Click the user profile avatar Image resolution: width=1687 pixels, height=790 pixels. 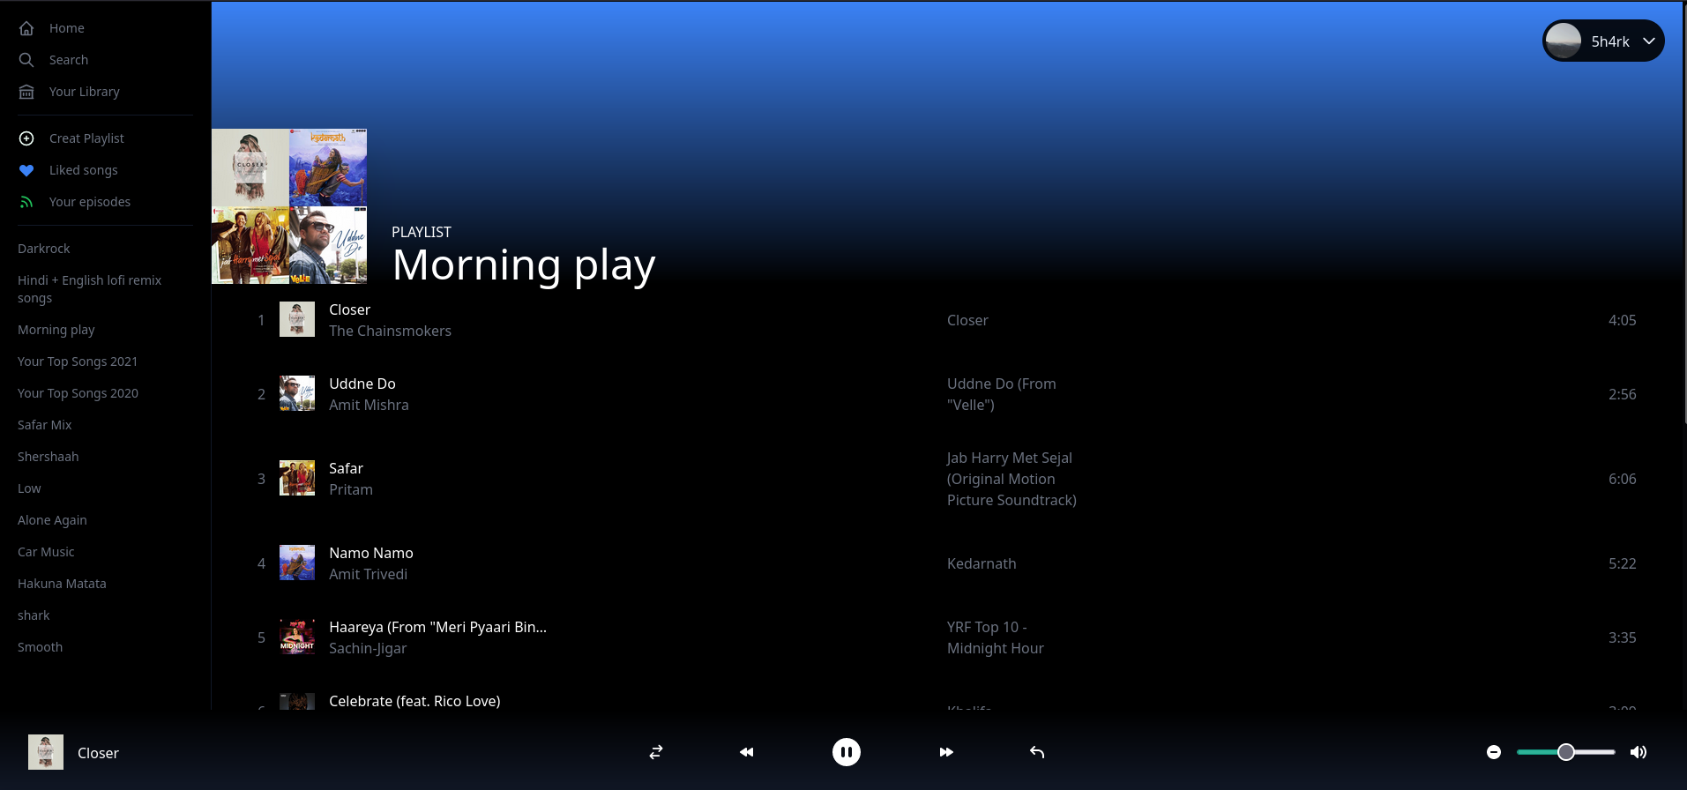[x=1564, y=41]
